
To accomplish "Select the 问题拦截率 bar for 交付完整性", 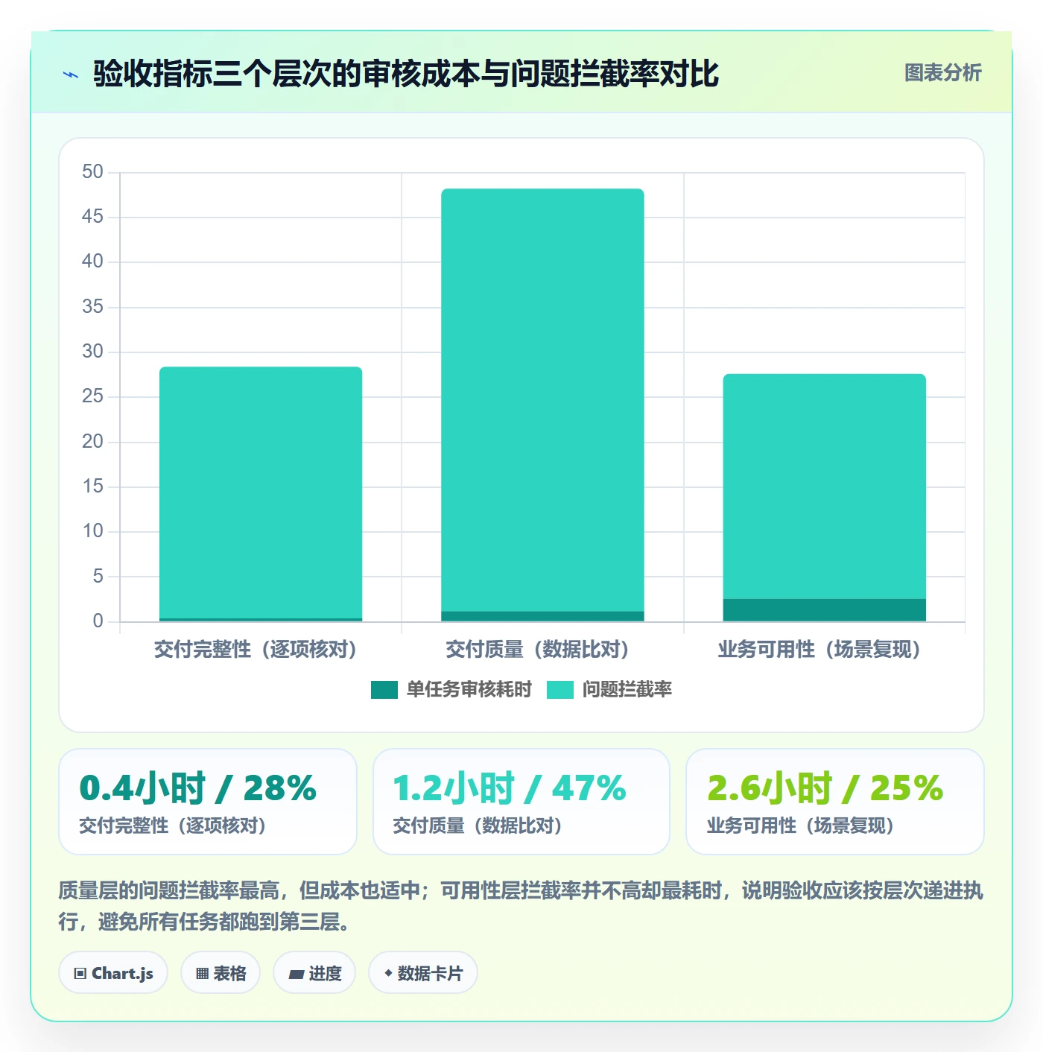I will point(261,492).
